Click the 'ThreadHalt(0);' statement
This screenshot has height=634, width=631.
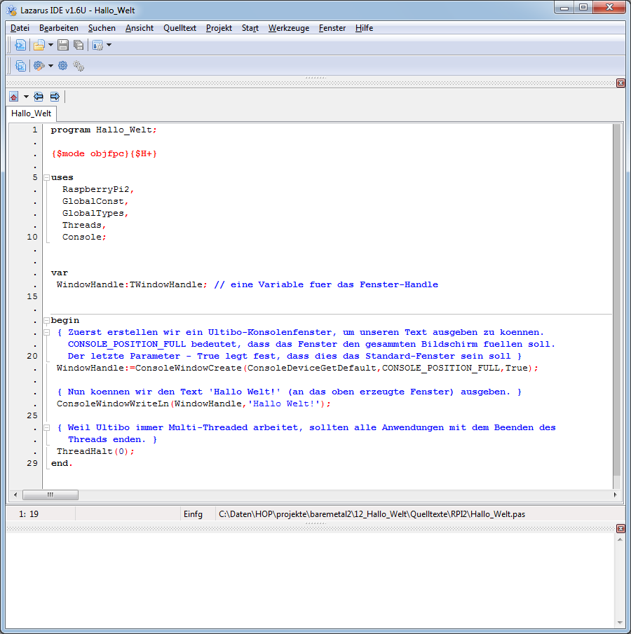click(95, 451)
